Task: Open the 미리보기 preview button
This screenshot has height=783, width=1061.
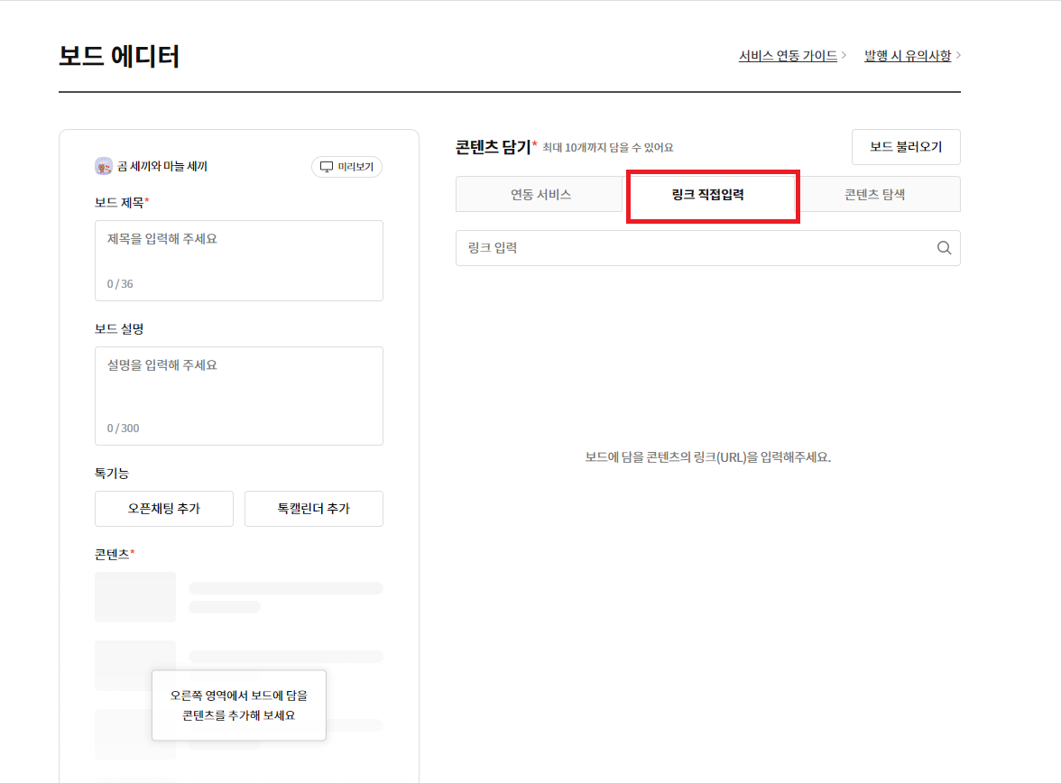Action: (x=346, y=167)
